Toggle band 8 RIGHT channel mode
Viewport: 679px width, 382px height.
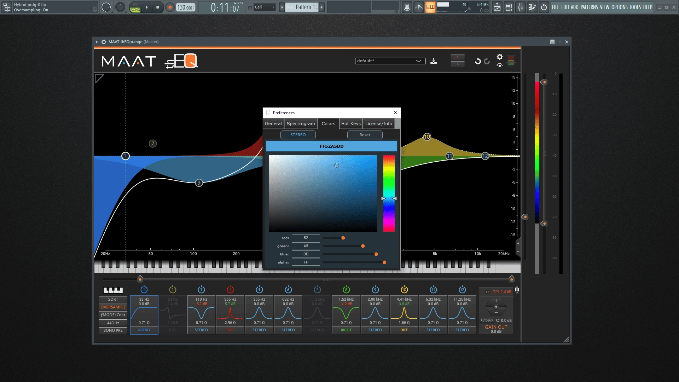(346, 330)
